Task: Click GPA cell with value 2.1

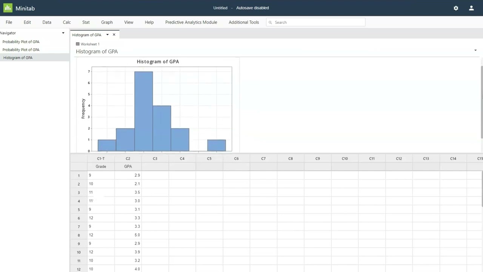Action: 128,184
